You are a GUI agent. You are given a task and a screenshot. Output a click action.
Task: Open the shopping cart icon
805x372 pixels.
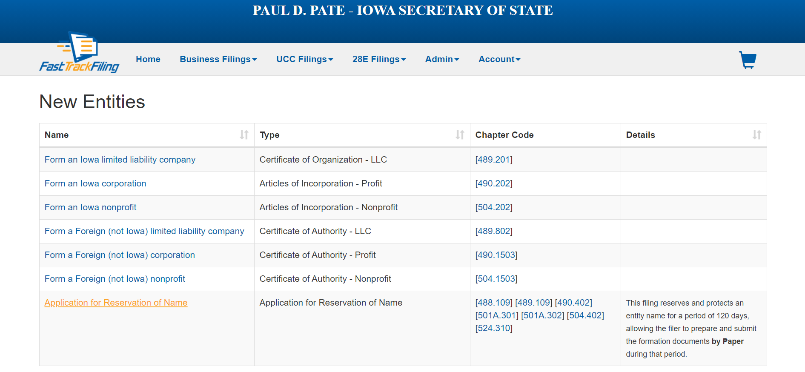(748, 60)
